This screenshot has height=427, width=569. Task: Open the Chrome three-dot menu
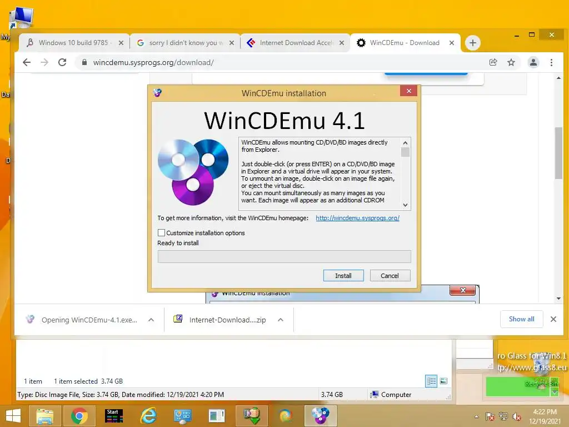[x=552, y=62]
